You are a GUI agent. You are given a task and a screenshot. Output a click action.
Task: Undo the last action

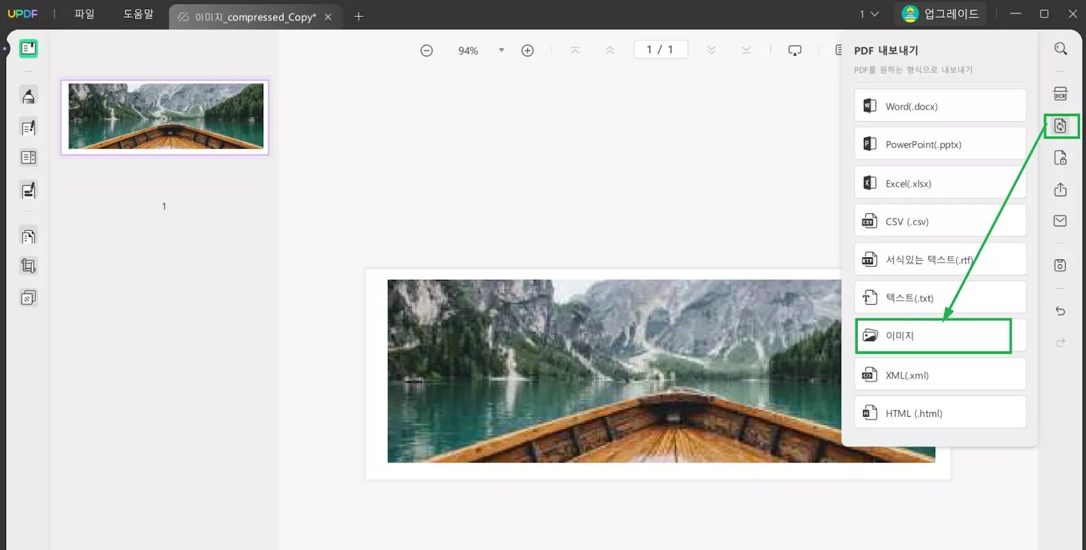[x=1060, y=311]
